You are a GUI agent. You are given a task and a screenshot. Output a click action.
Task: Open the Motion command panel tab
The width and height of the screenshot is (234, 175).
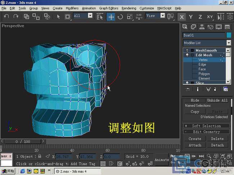click(x=210, y=27)
